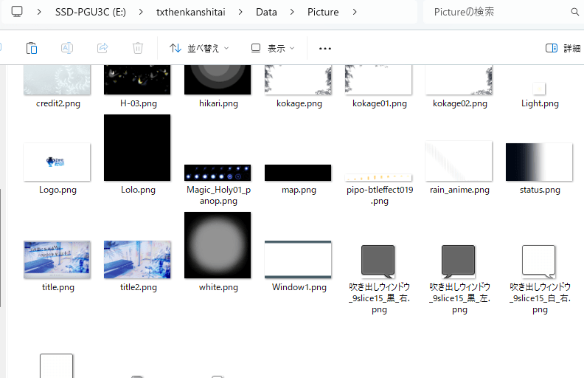Viewport: 584px width, 378px height.
Task: Open the 表示 view dropdown
Action: tap(272, 48)
